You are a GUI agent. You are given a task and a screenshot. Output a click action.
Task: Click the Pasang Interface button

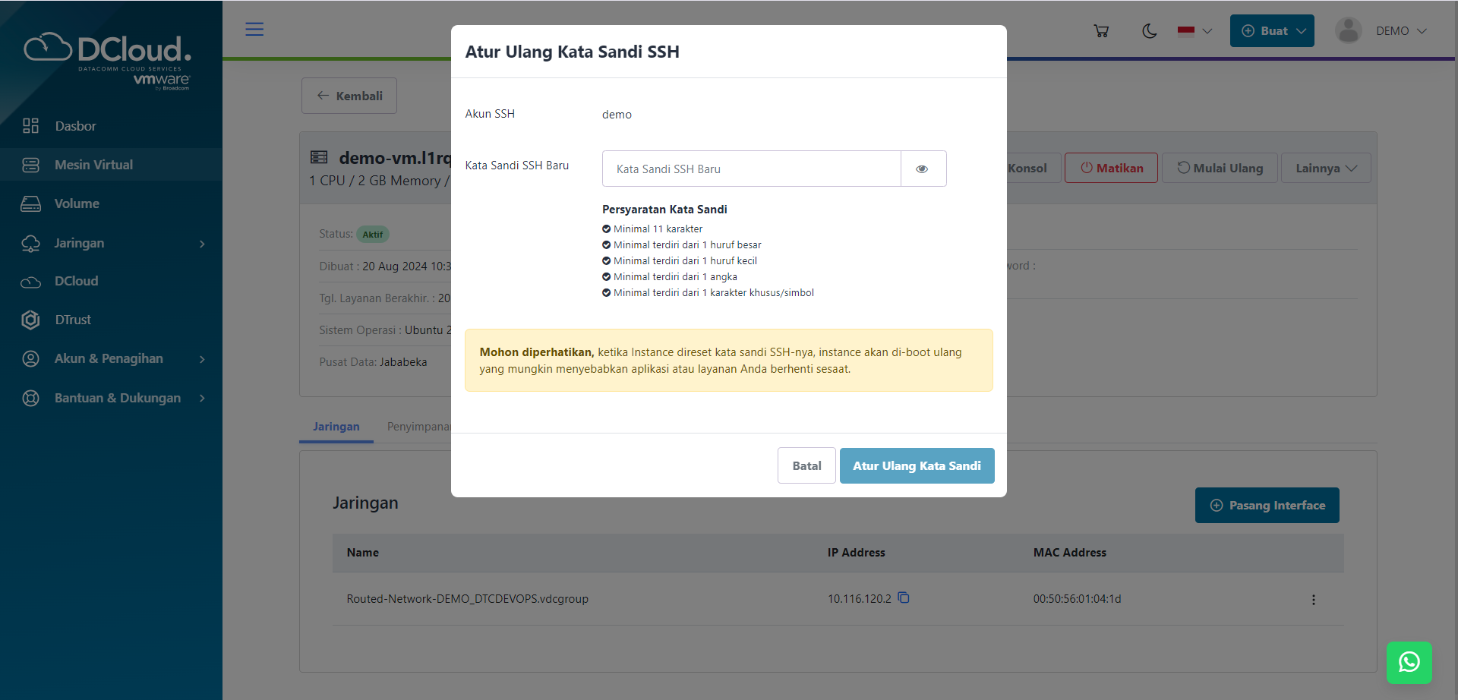pos(1267,506)
